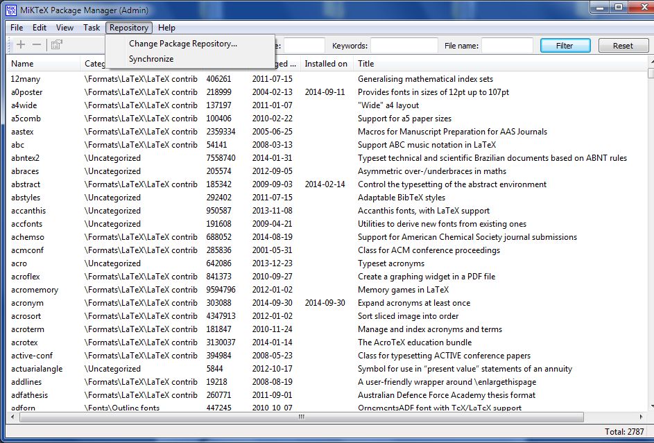Select the abstract package
Image resolution: width=654 pixels, height=443 pixels.
tap(26, 184)
